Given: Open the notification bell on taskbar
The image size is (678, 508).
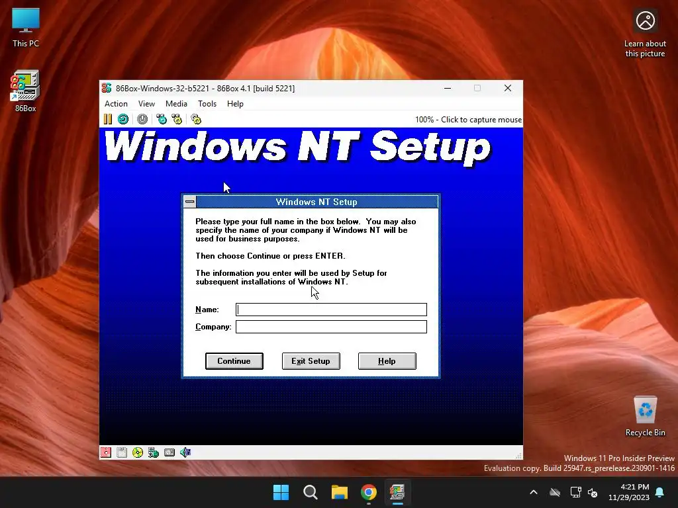Looking at the screenshot, I should coord(660,492).
